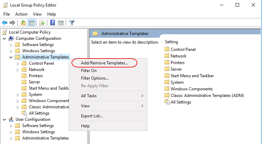The height and width of the screenshot is (144, 262).
Task: Expand the Control Panel tree node
Action: pos(17,63)
